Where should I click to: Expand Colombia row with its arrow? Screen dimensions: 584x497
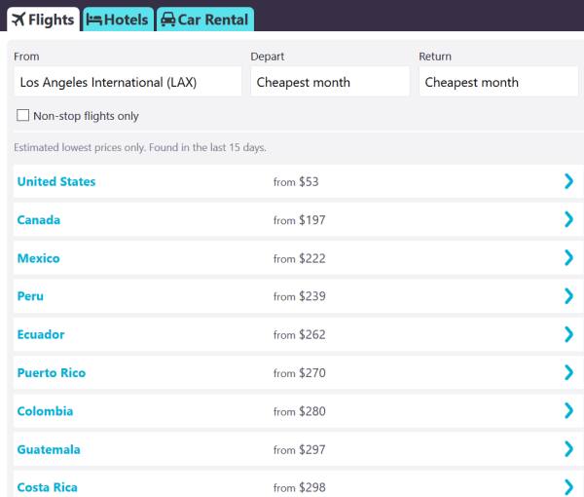coord(569,411)
